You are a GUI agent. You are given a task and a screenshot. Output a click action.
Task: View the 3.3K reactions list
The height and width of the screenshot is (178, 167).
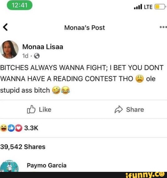tap(31, 128)
